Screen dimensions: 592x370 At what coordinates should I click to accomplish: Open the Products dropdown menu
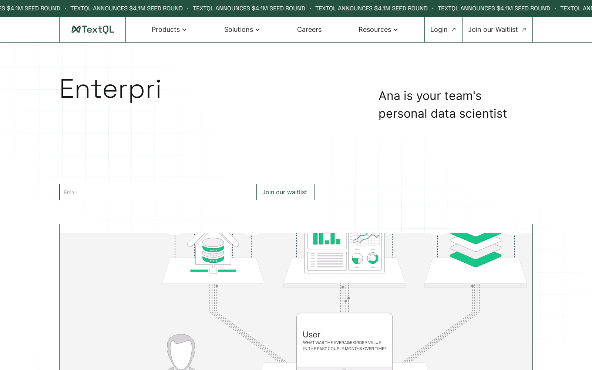point(169,30)
